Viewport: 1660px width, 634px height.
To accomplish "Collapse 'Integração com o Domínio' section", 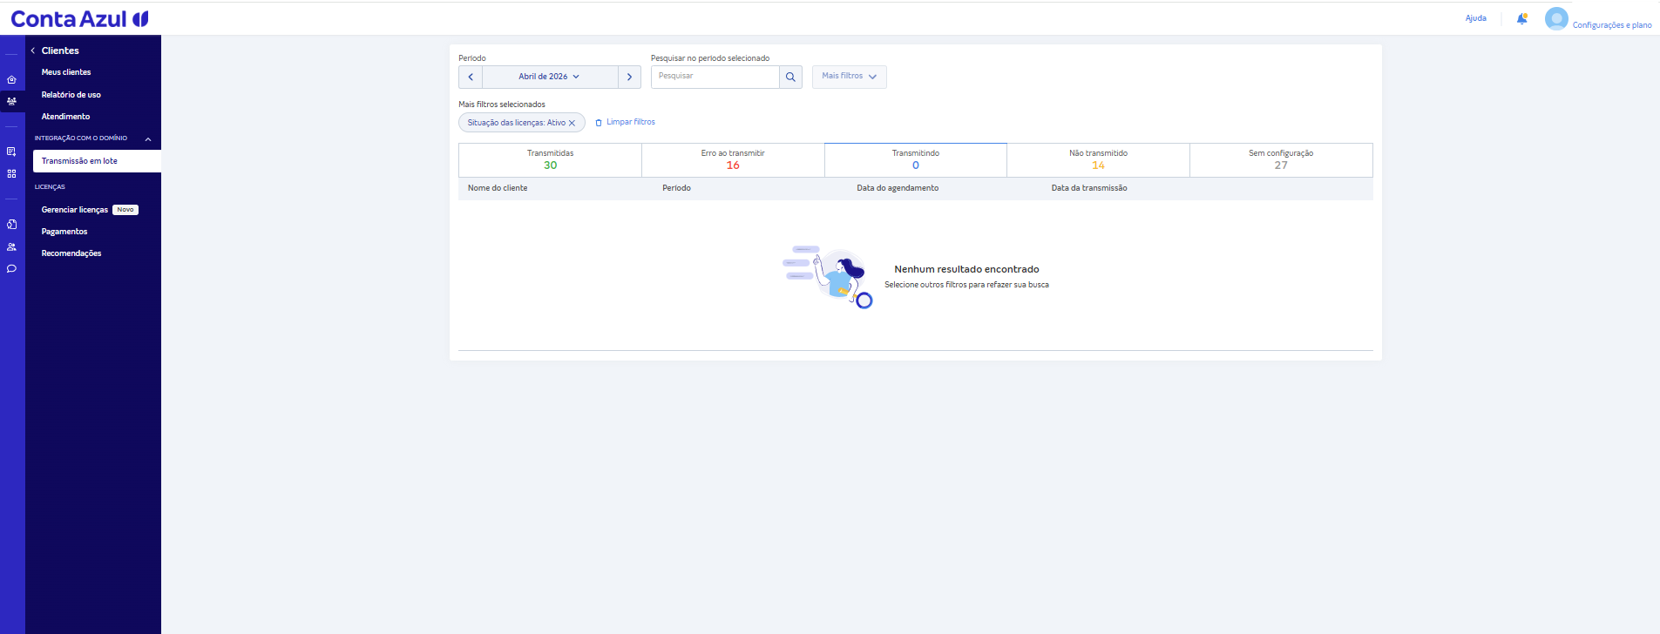I will [148, 138].
